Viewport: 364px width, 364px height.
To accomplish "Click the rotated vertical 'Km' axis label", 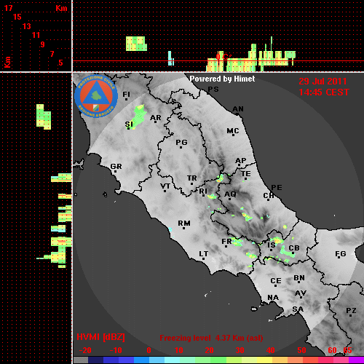I will point(7,62).
